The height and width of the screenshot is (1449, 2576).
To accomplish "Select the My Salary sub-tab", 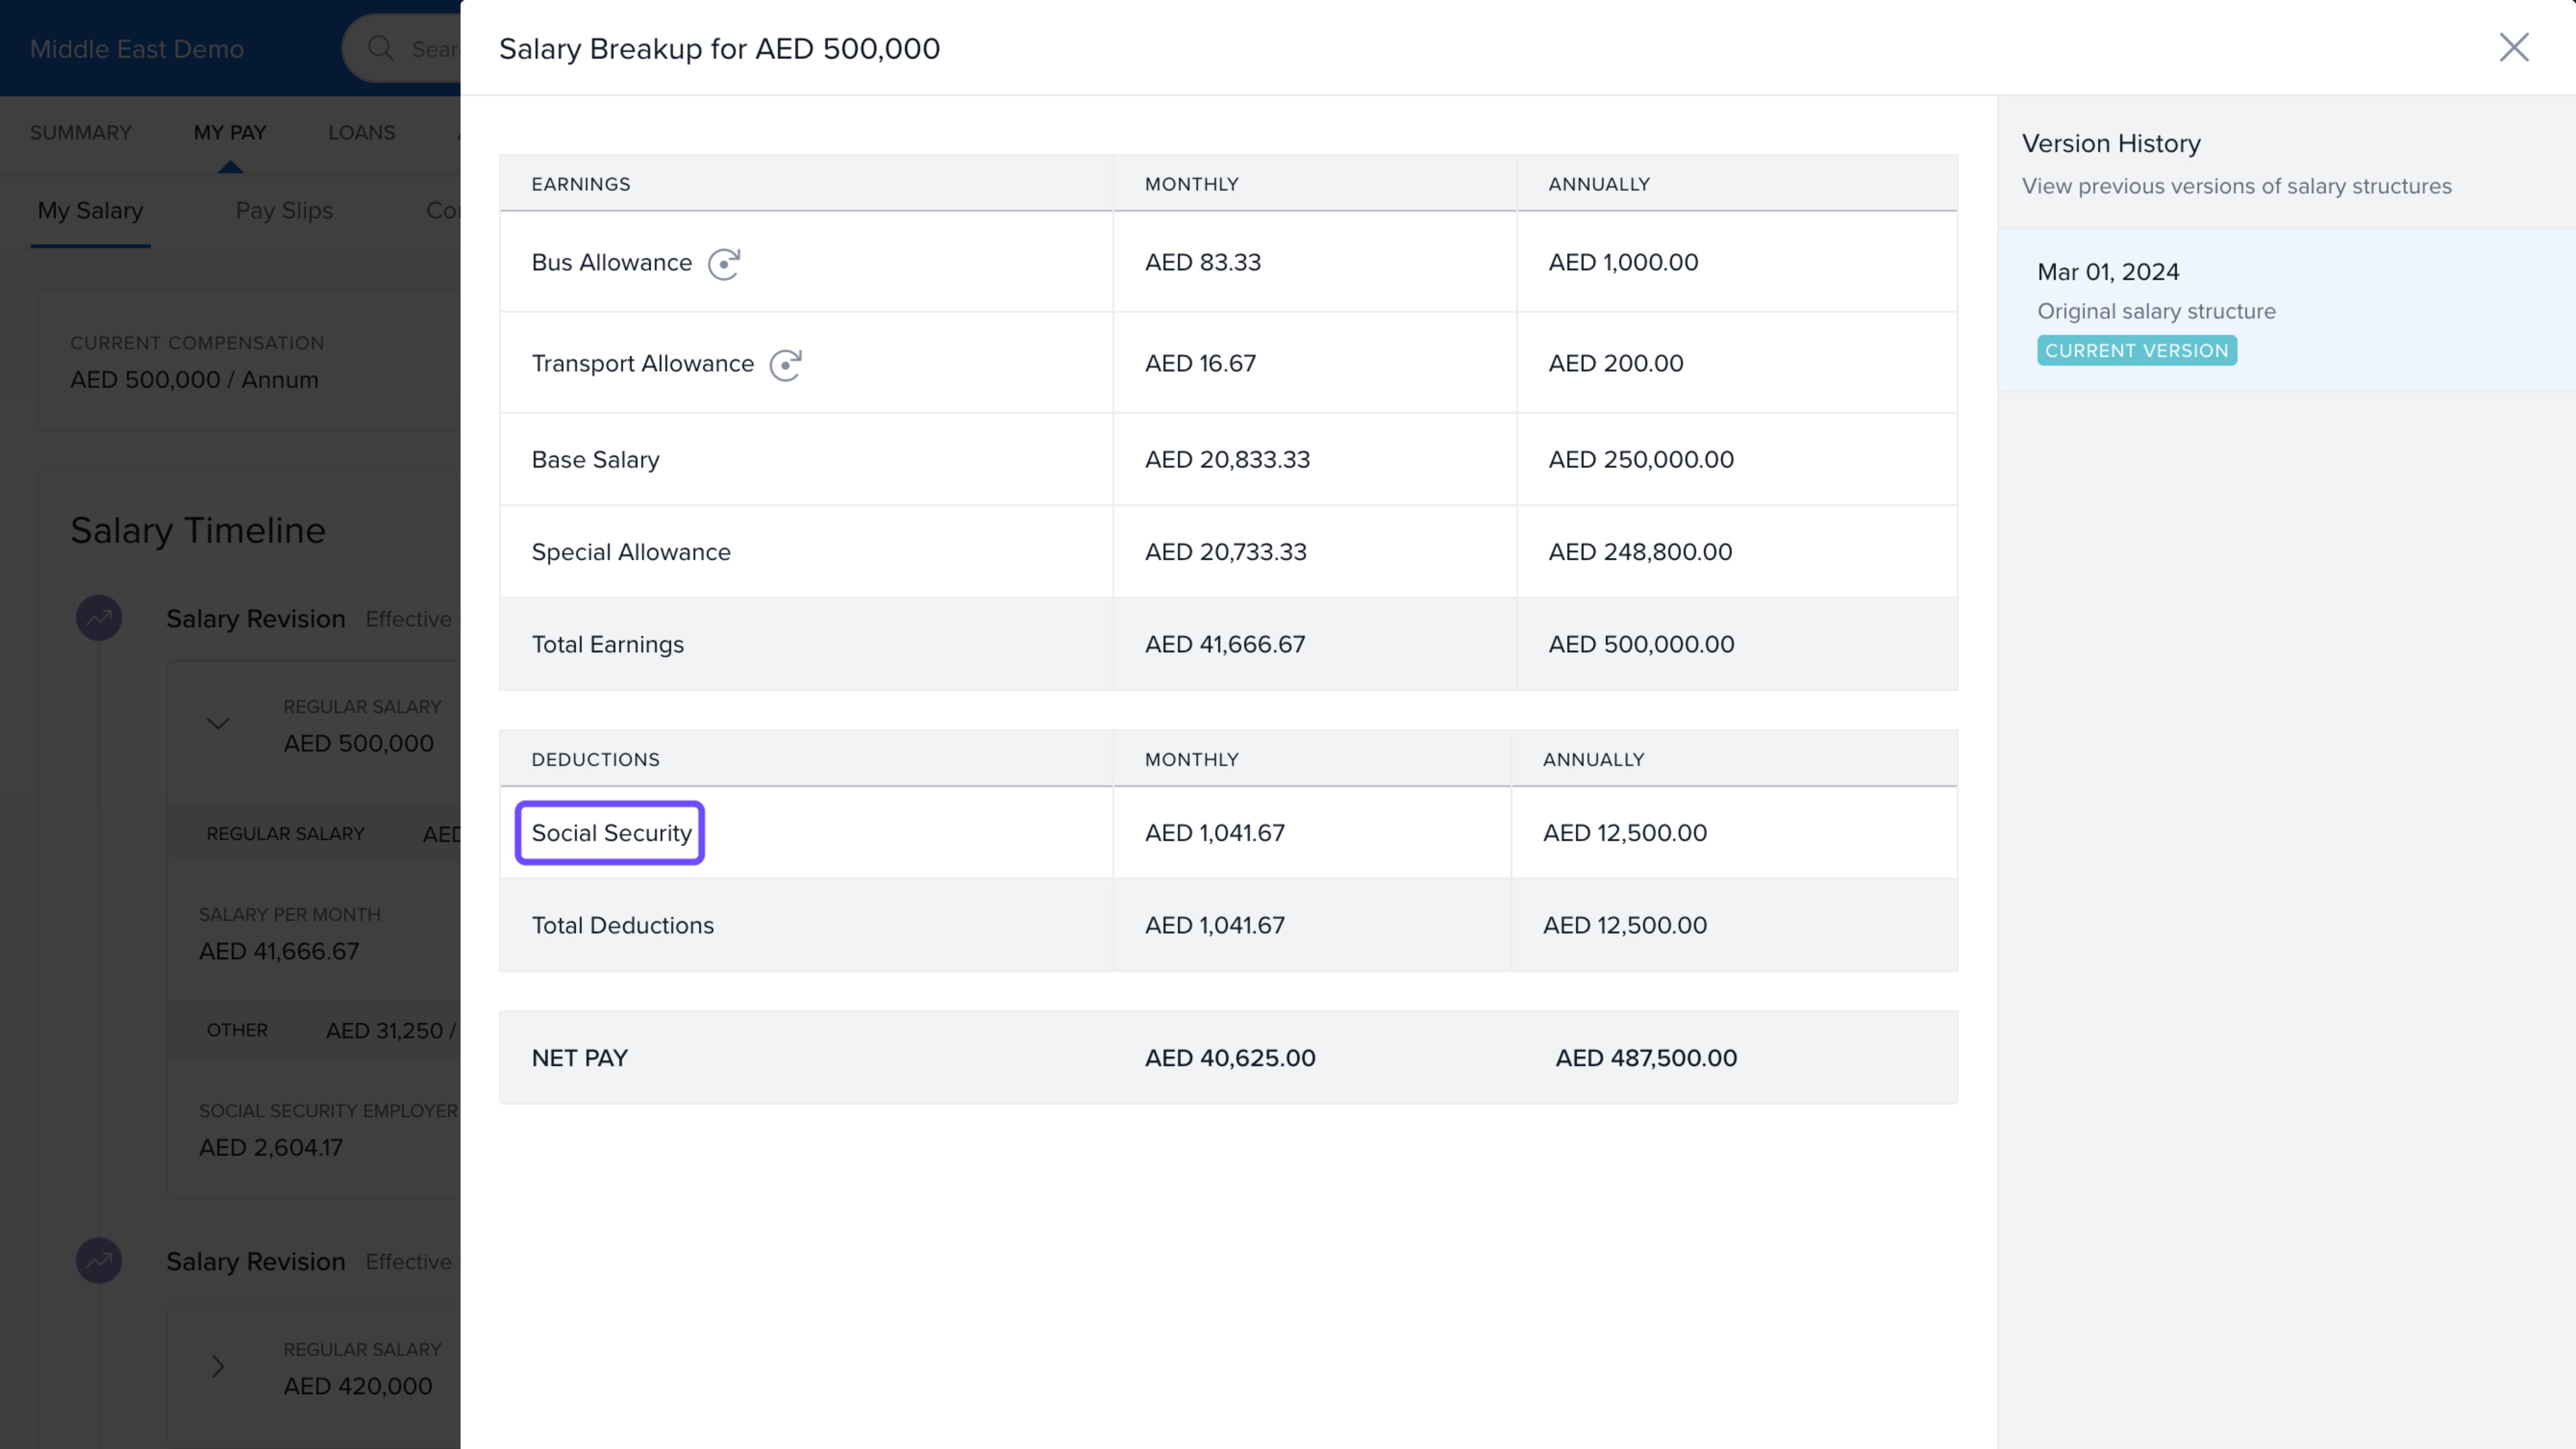I will 90,211.
